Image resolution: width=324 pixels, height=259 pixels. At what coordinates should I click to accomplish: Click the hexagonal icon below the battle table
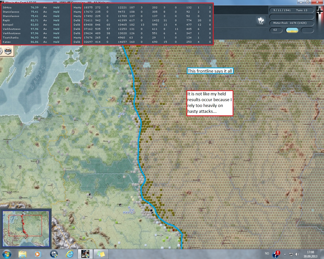point(8,51)
